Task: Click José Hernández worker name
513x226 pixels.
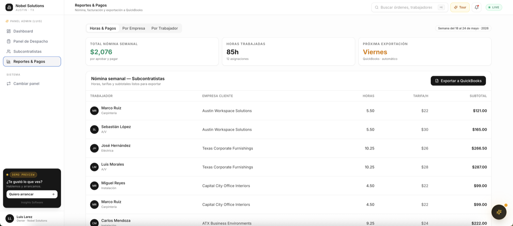Action: coord(116,146)
